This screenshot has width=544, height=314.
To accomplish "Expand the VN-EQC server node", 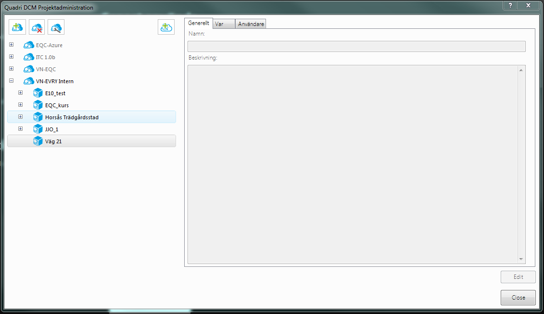I will 12,69.
